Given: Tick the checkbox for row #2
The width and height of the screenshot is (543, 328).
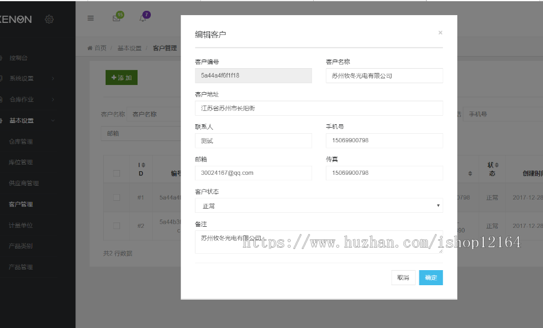Looking at the screenshot, I should coord(116,226).
